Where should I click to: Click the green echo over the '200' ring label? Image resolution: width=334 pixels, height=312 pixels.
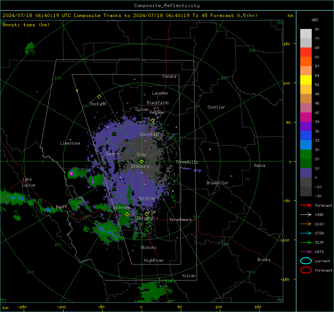pyautogui.click(x=30, y=49)
